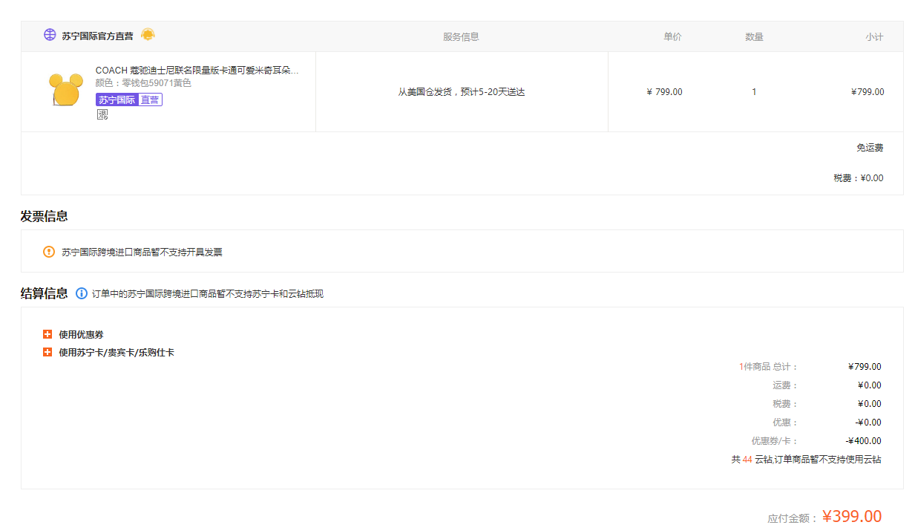Image resolution: width=915 pixels, height=525 pixels.
Task: Open the COACH 蔻驰迪士尼联名 product title link
Action: tap(197, 71)
